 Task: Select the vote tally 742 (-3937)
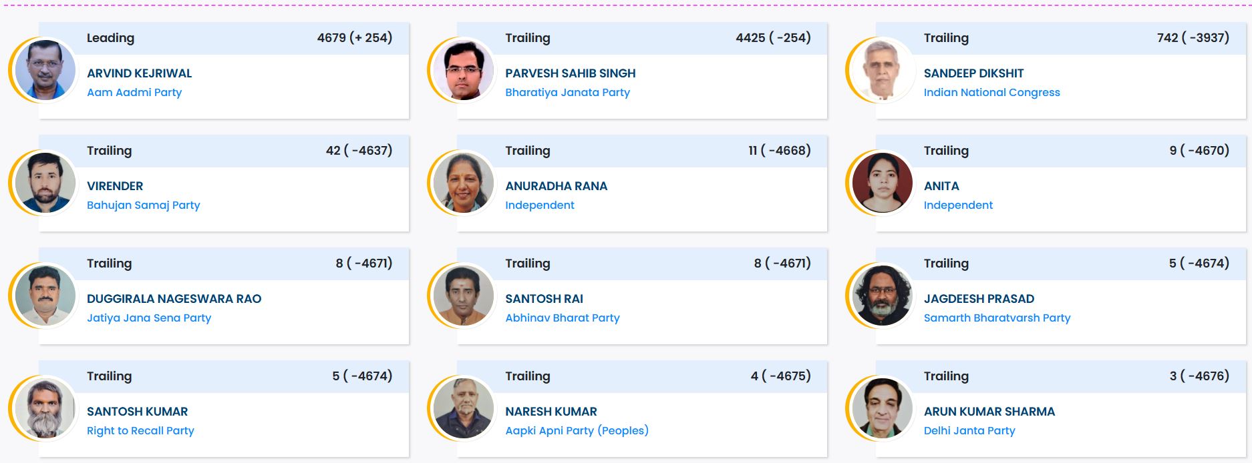pyautogui.click(x=1193, y=38)
